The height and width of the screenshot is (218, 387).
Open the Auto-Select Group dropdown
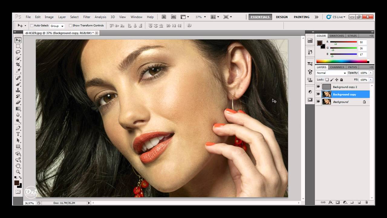tap(57, 26)
